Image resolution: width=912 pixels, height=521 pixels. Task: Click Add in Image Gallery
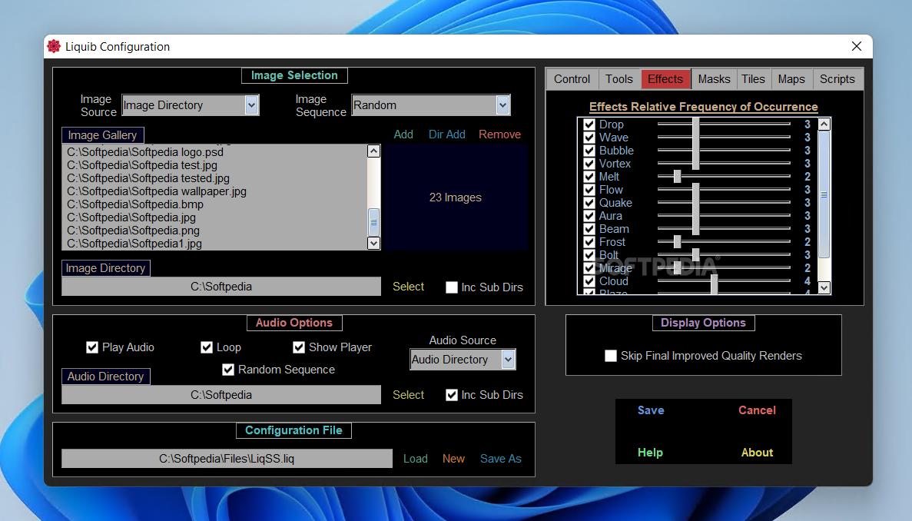click(x=403, y=134)
